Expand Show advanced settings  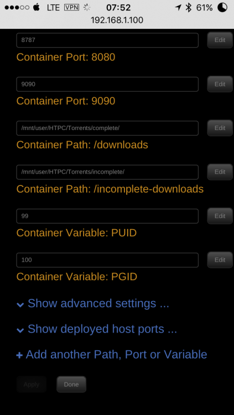pyautogui.click(x=98, y=303)
